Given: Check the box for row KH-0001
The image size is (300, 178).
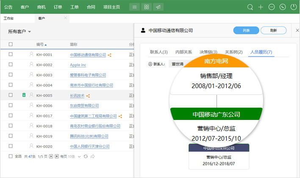Looking at the screenshot, I should pyautogui.click(x=11, y=55).
